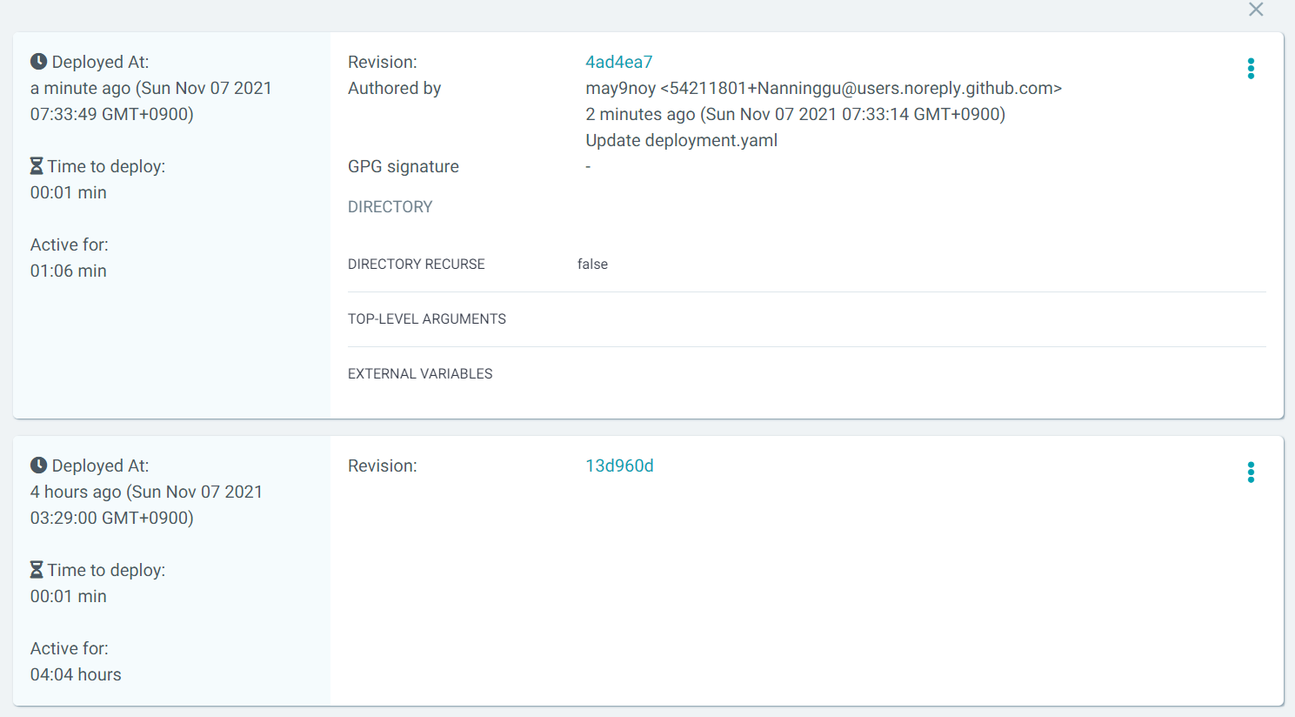Click '00:01 min' in second card
The width and height of the screenshot is (1295, 717).
69,596
